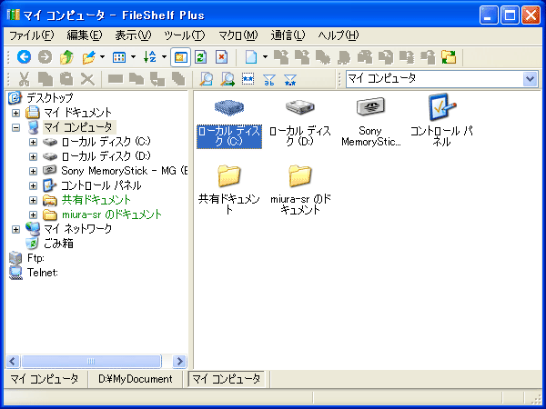The height and width of the screenshot is (409, 546).
Task: Switch to the first マイ コンピュータ bottom tab
Action: (45, 379)
